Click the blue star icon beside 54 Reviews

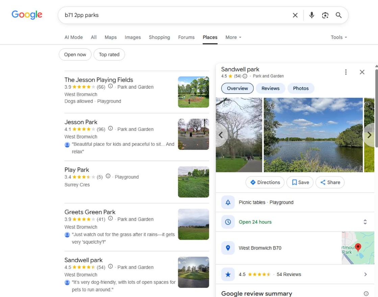pos(228,274)
